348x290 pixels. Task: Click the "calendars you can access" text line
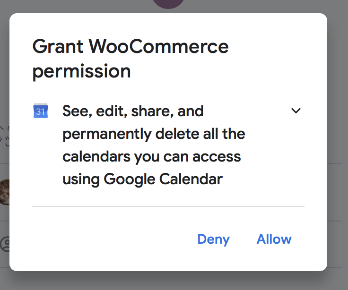pyautogui.click(x=152, y=157)
